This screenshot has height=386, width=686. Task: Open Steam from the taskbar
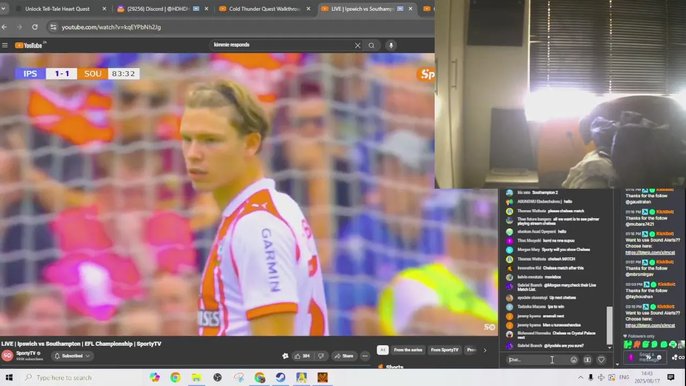click(280, 377)
